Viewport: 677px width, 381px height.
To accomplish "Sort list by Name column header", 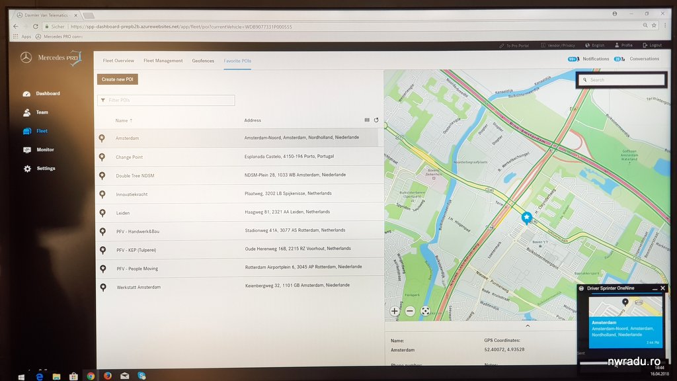I will [124, 120].
